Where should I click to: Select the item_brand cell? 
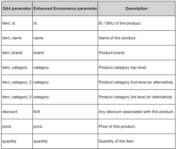[x=17, y=53]
